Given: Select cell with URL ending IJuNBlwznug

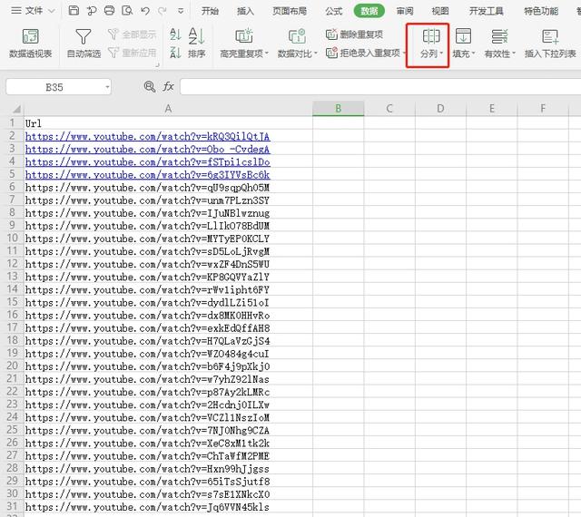Looking at the screenshot, I should 168,213.
